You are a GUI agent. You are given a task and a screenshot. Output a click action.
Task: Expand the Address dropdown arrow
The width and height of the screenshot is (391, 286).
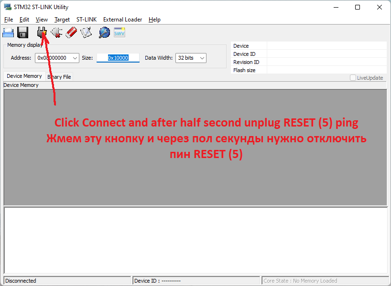click(75, 58)
